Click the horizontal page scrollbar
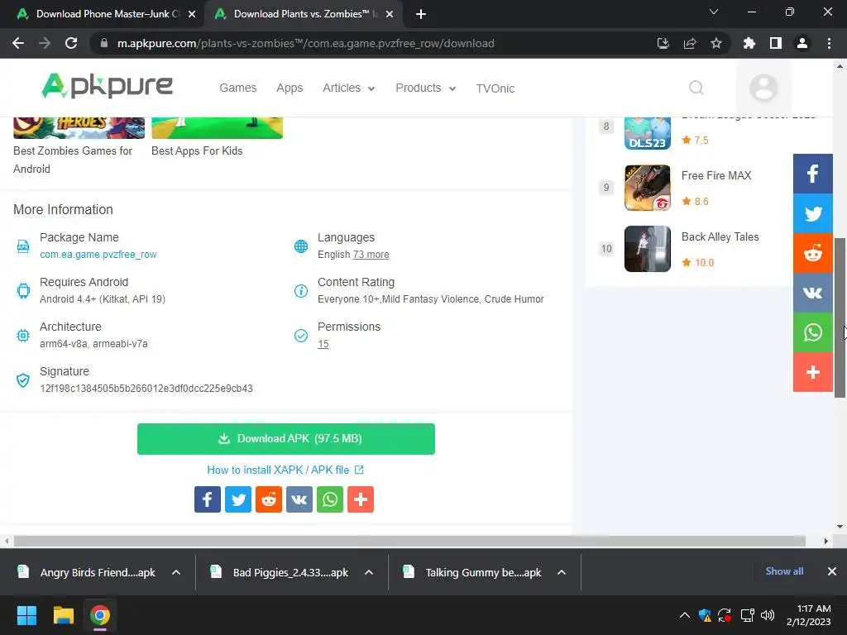 click(409, 541)
